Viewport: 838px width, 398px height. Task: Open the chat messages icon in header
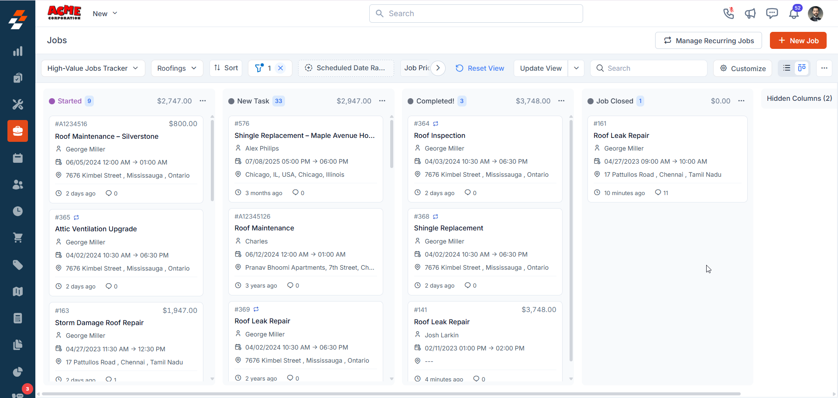tap(772, 14)
